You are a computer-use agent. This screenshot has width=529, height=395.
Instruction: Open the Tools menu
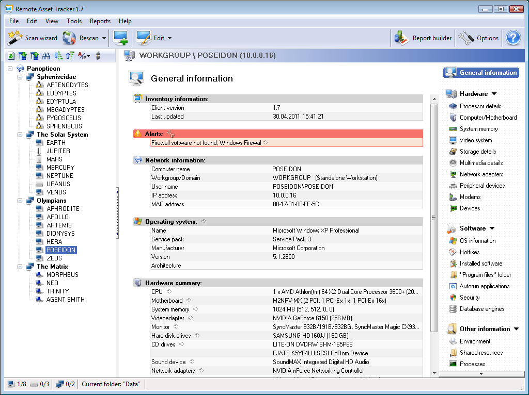pos(74,21)
